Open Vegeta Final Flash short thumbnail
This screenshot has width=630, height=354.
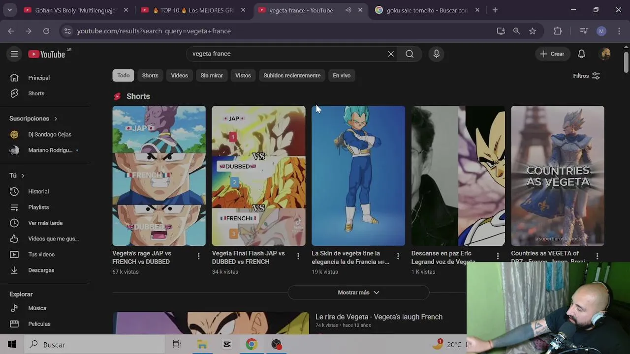point(258,176)
